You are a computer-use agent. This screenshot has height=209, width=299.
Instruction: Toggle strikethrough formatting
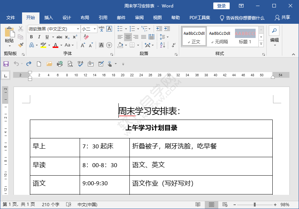tap(60, 37)
